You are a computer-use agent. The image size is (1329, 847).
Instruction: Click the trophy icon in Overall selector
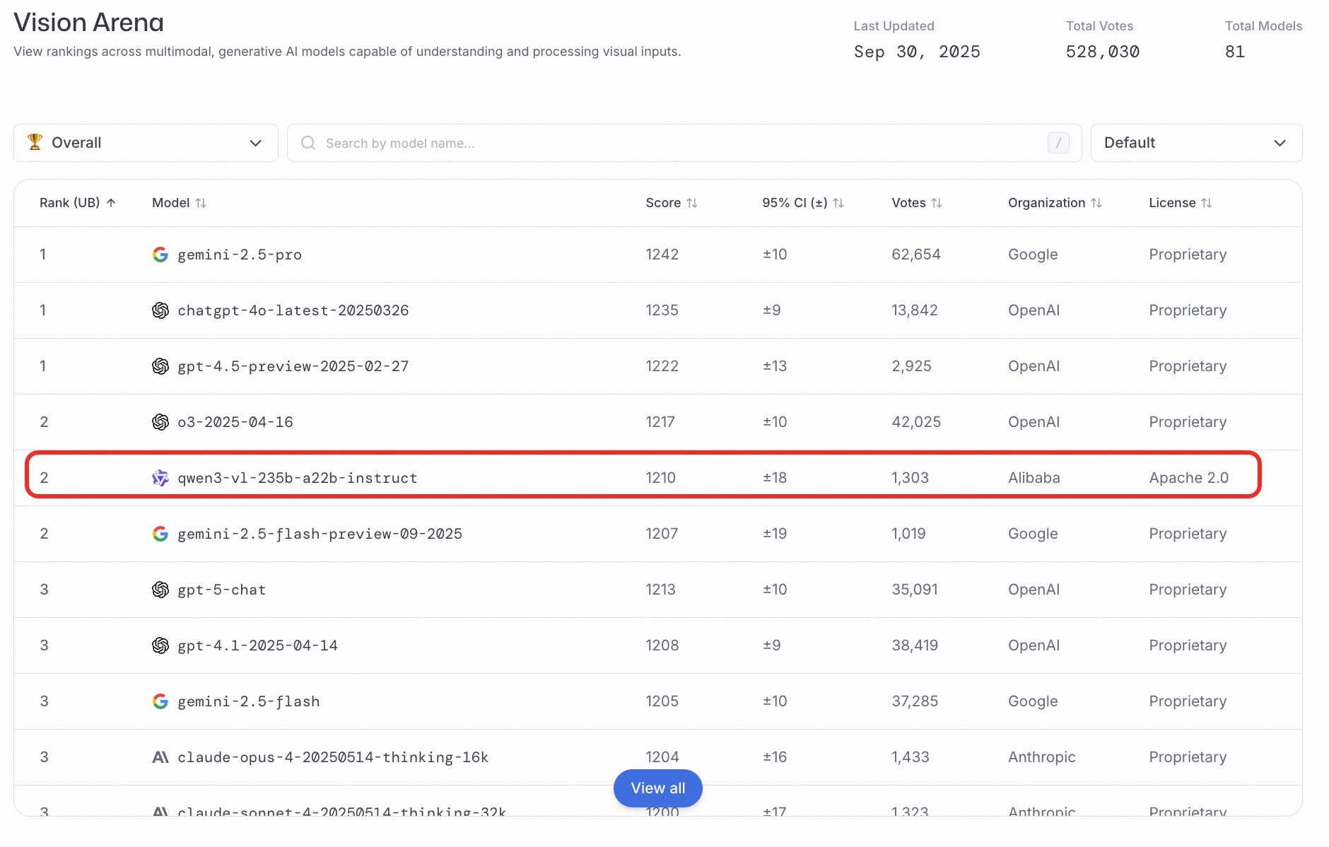[35, 142]
